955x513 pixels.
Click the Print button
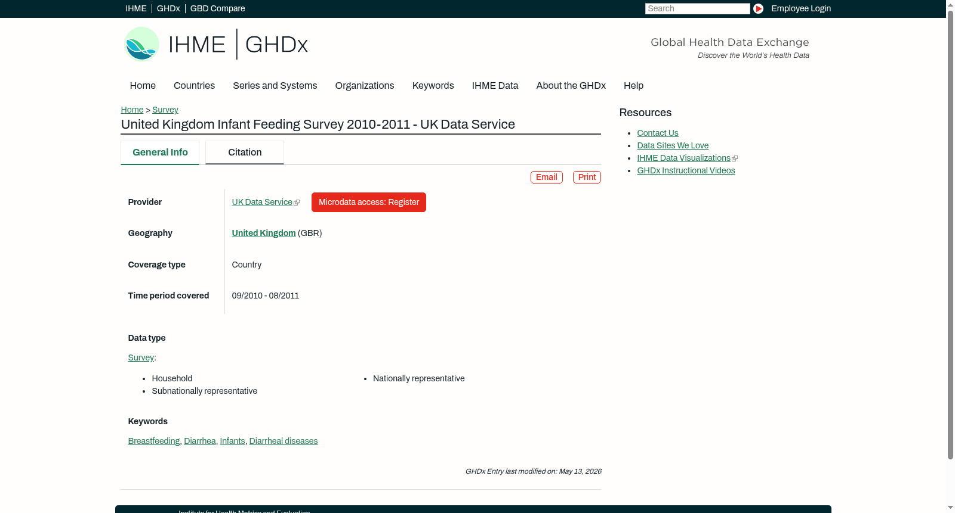pyautogui.click(x=587, y=177)
